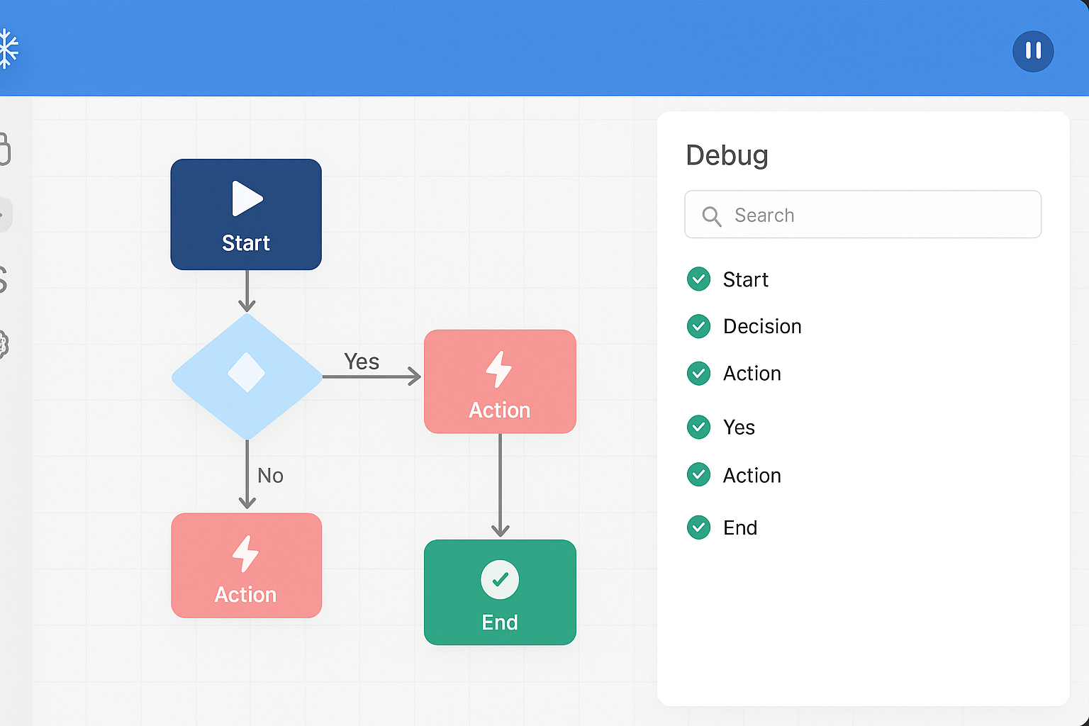Click the checkmark icon in the End node
This screenshot has height=726, width=1089.
500,579
